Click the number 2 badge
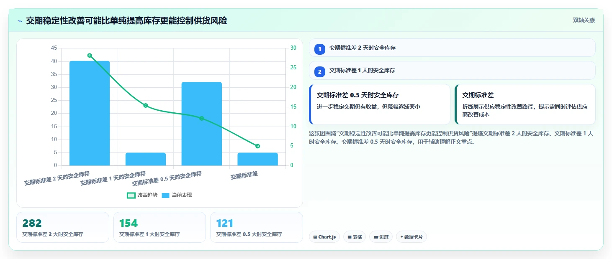This screenshot has height=259, width=612. click(x=320, y=71)
